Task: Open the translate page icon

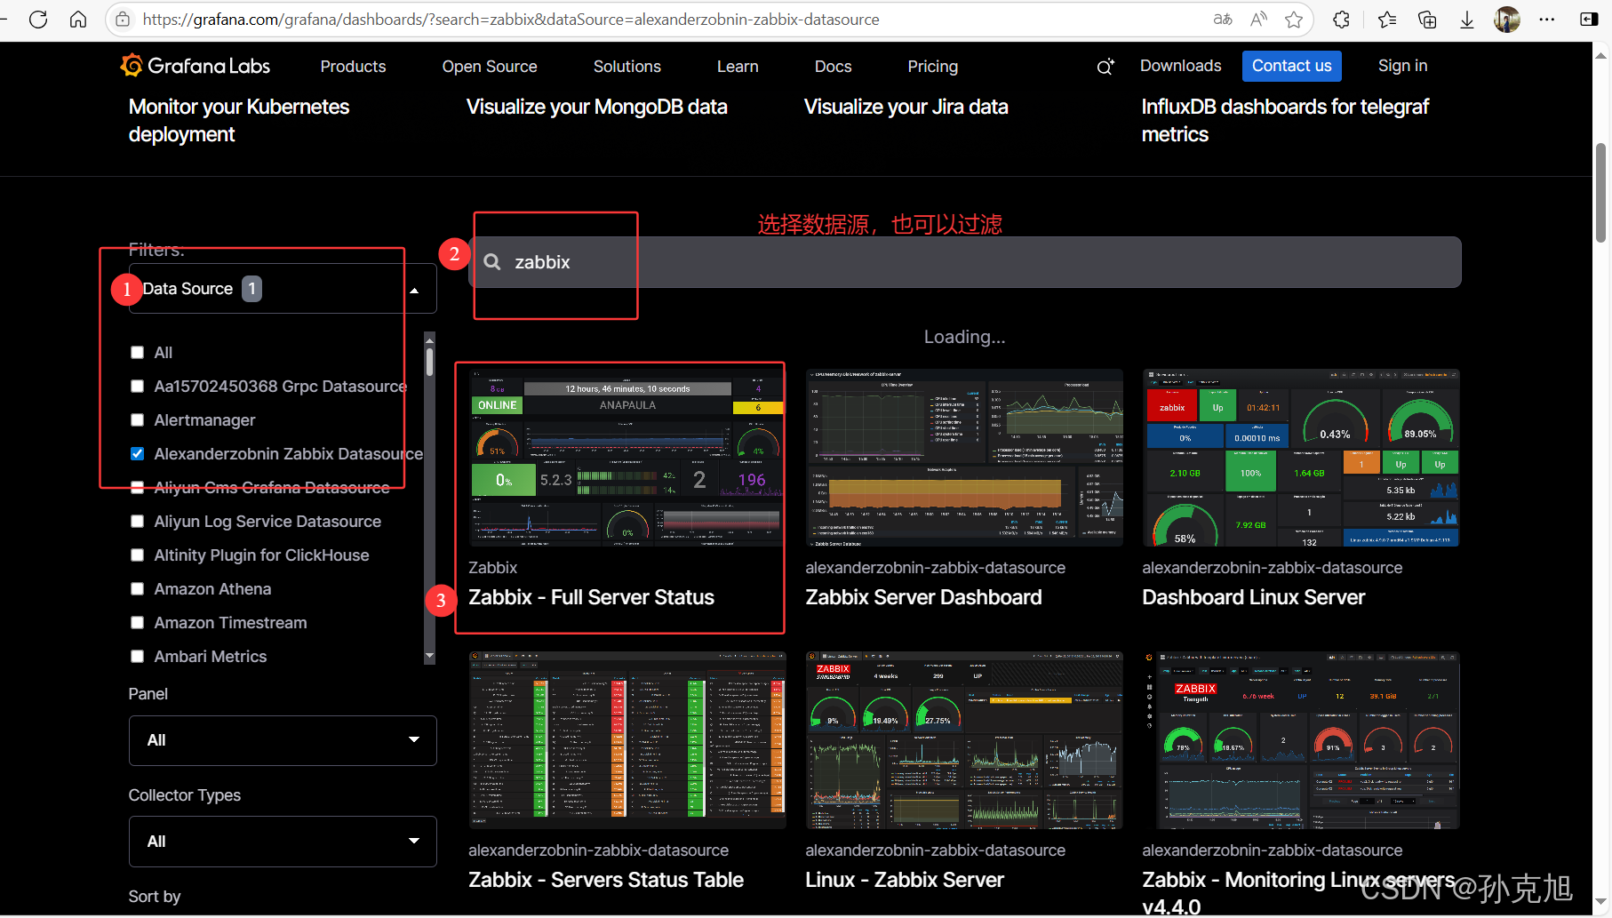Action: 1223,19
